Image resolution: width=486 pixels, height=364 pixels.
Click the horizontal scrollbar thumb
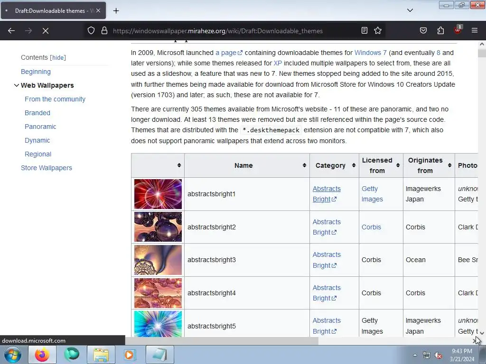click(222, 341)
